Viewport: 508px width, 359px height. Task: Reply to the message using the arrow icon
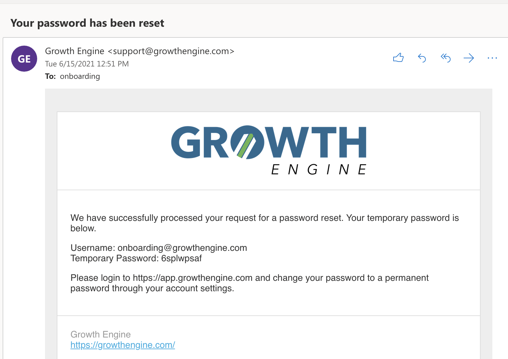422,58
